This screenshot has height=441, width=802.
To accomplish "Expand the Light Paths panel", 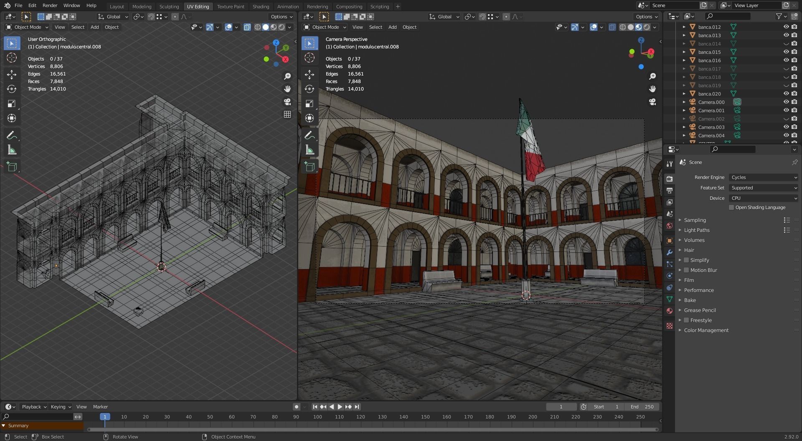I will pos(696,230).
